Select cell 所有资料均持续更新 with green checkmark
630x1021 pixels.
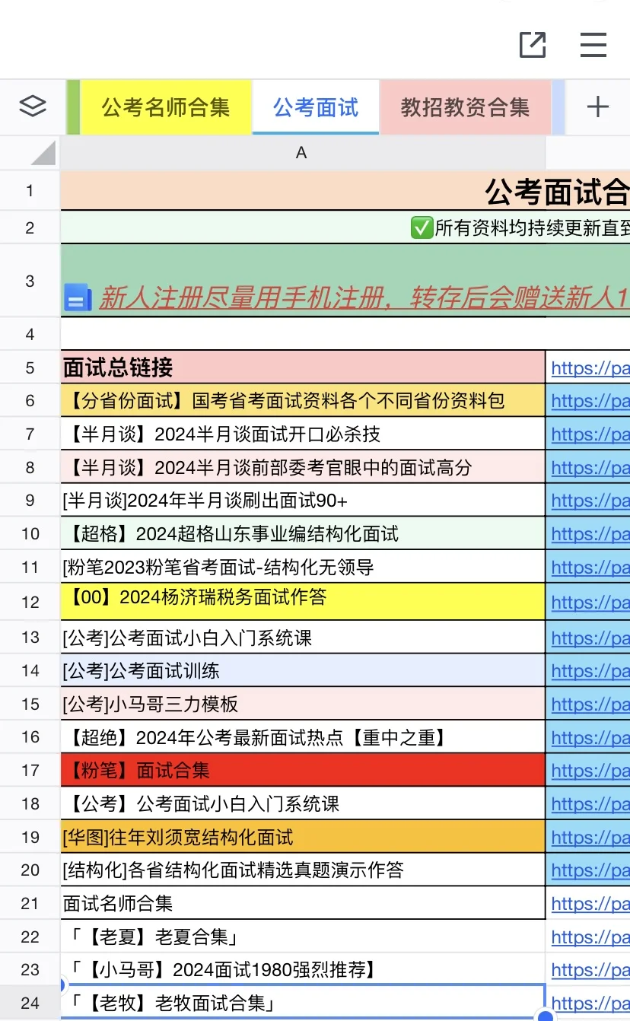click(x=345, y=227)
